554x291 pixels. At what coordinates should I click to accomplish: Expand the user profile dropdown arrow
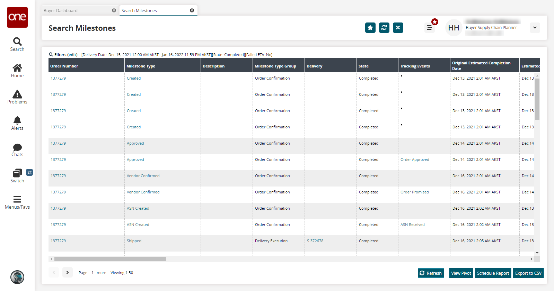[535, 28]
